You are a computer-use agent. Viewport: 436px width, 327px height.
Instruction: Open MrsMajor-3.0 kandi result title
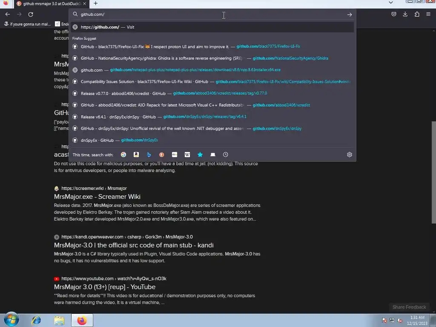pos(134,245)
